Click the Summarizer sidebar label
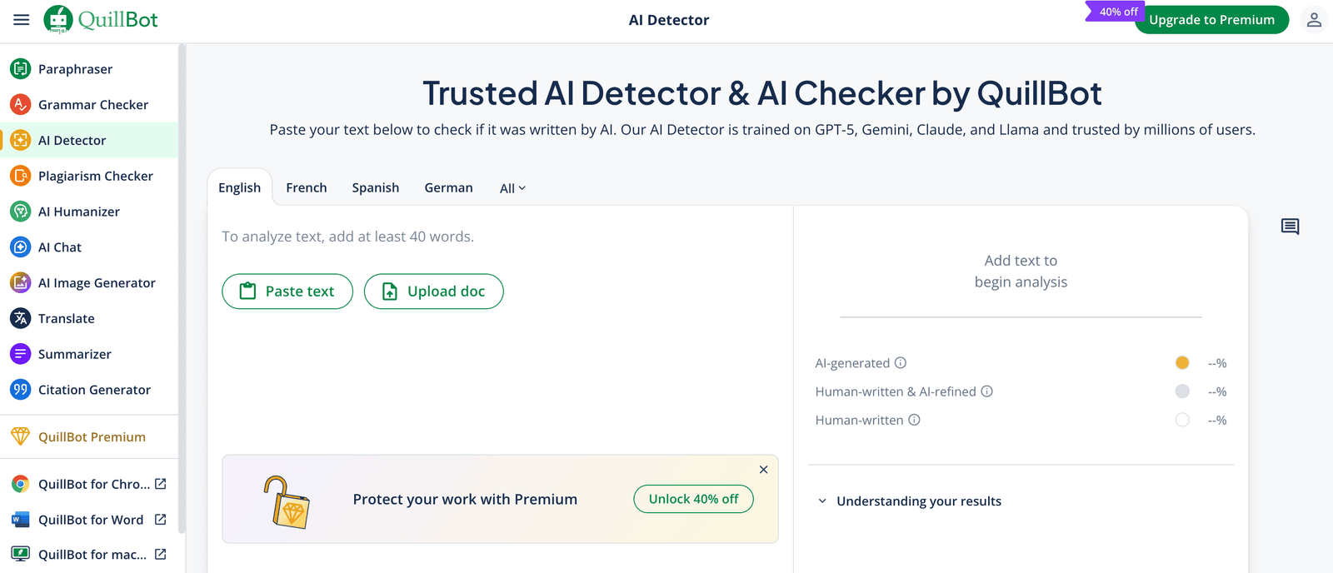This screenshot has height=573, width=1333. (x=75, y=354)
